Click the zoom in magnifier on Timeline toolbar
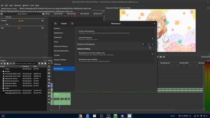The width and height of the screenshot is (210, 118). [x=49, y=93]
